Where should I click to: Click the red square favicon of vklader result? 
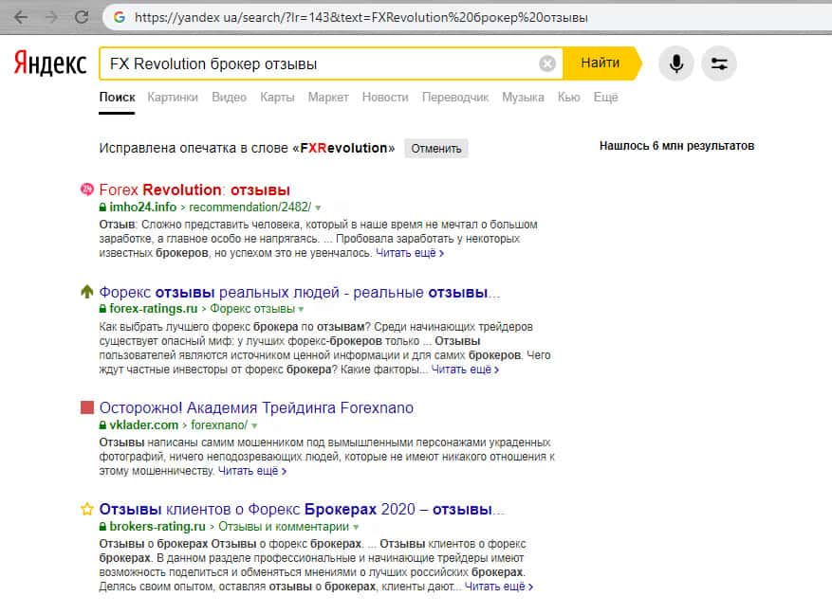(87, 407)
